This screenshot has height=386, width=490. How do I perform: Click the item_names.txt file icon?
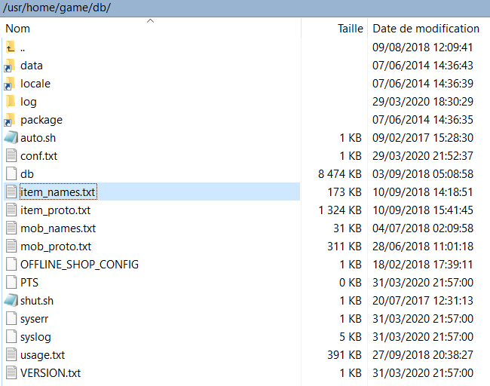pyautogui.click(x=11, y=192)
